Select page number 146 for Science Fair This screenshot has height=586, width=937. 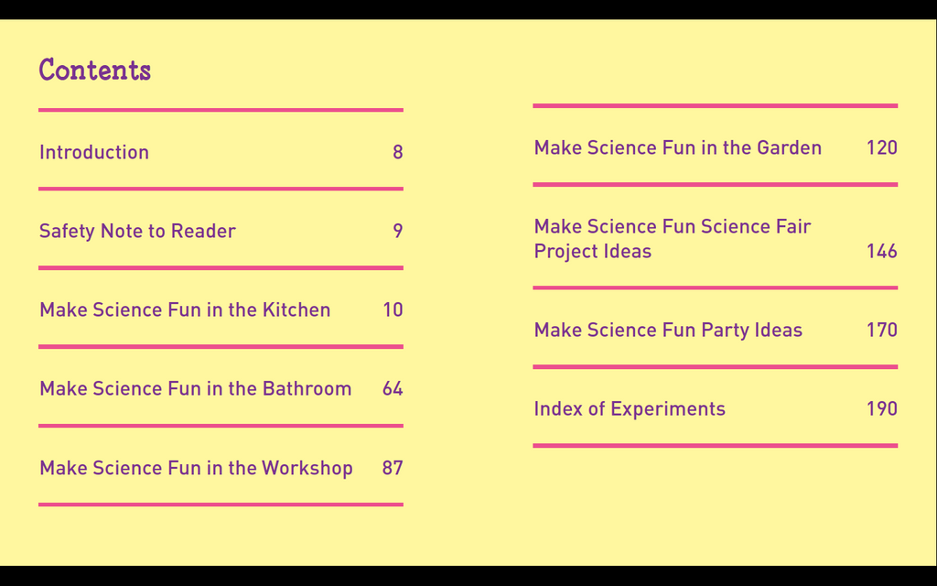pyautogui.click(x=882, y=251)
